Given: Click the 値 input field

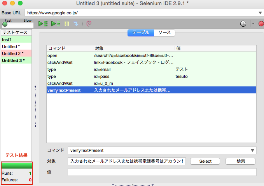Looking at the screenshot, I should coord(162,172).
